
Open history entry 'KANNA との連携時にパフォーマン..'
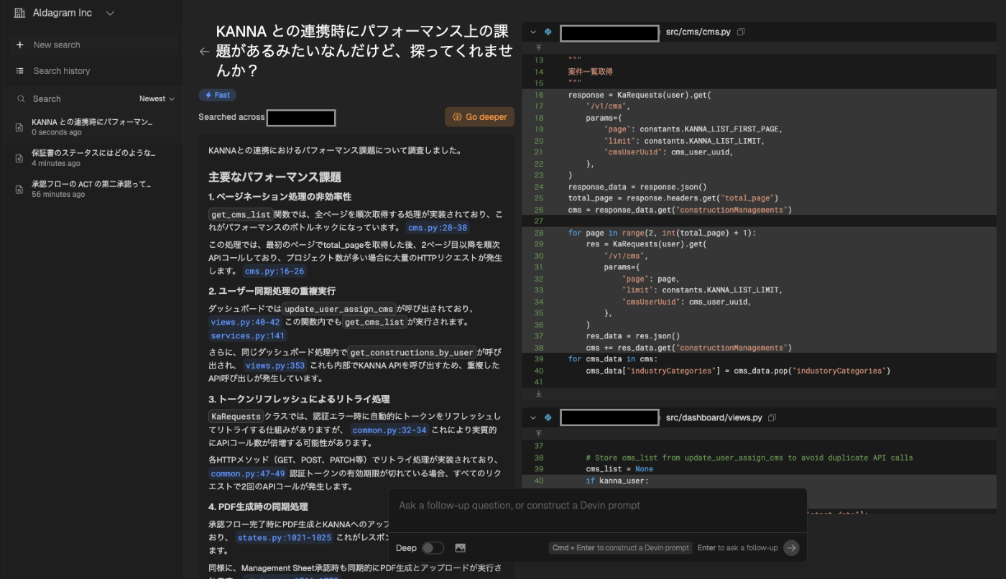92,126
